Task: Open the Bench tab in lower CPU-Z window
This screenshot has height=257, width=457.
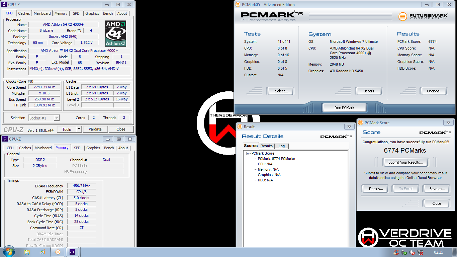Action: [109, 148]
